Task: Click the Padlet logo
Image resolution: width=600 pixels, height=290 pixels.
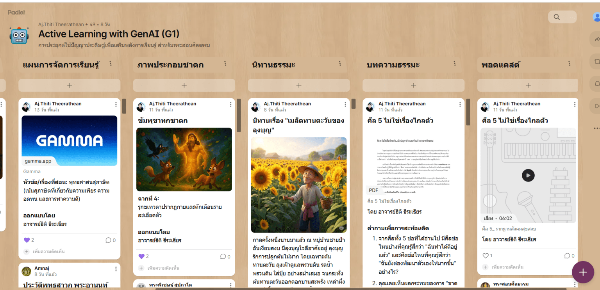Action: click(16, 12)
